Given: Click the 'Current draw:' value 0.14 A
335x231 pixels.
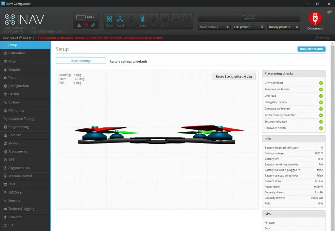Looking at the screenshot, I should [319, 181].
